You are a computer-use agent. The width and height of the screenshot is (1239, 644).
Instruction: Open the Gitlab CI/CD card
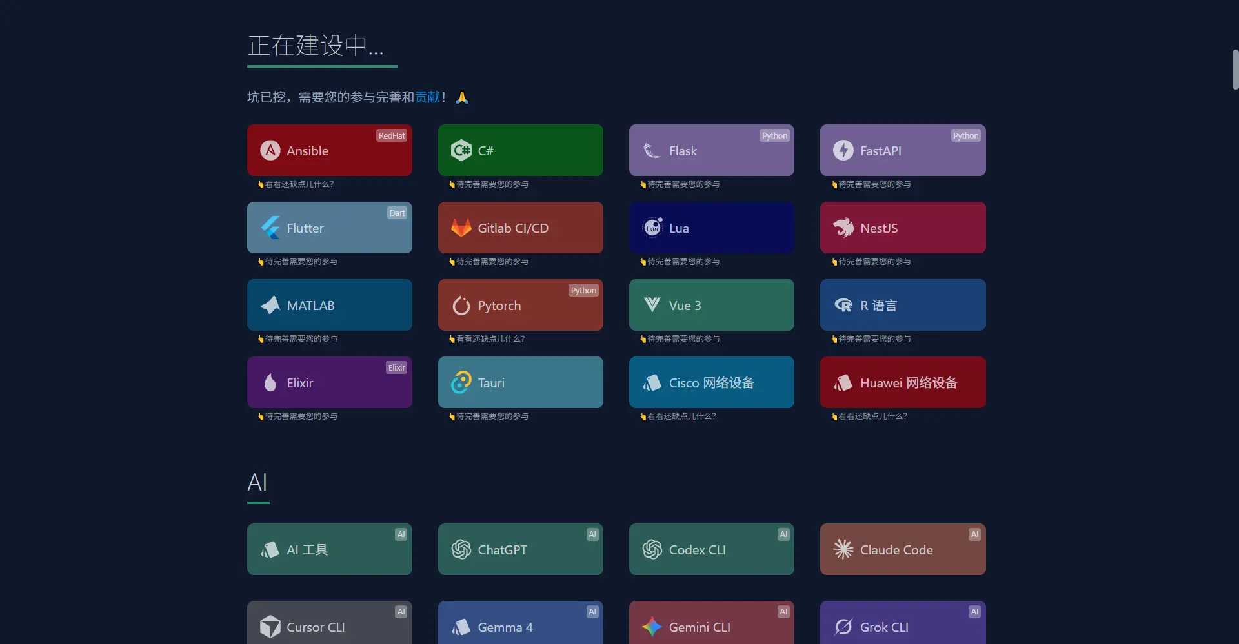pos(521,228)
